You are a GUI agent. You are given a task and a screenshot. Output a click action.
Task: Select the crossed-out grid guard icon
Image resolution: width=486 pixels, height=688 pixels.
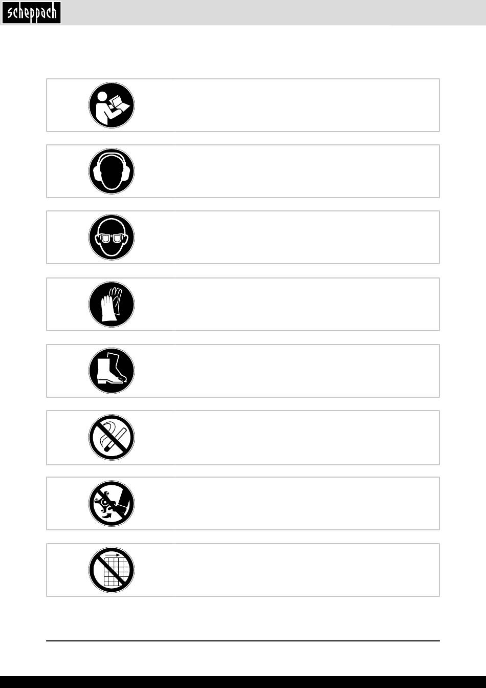[112, 570]
